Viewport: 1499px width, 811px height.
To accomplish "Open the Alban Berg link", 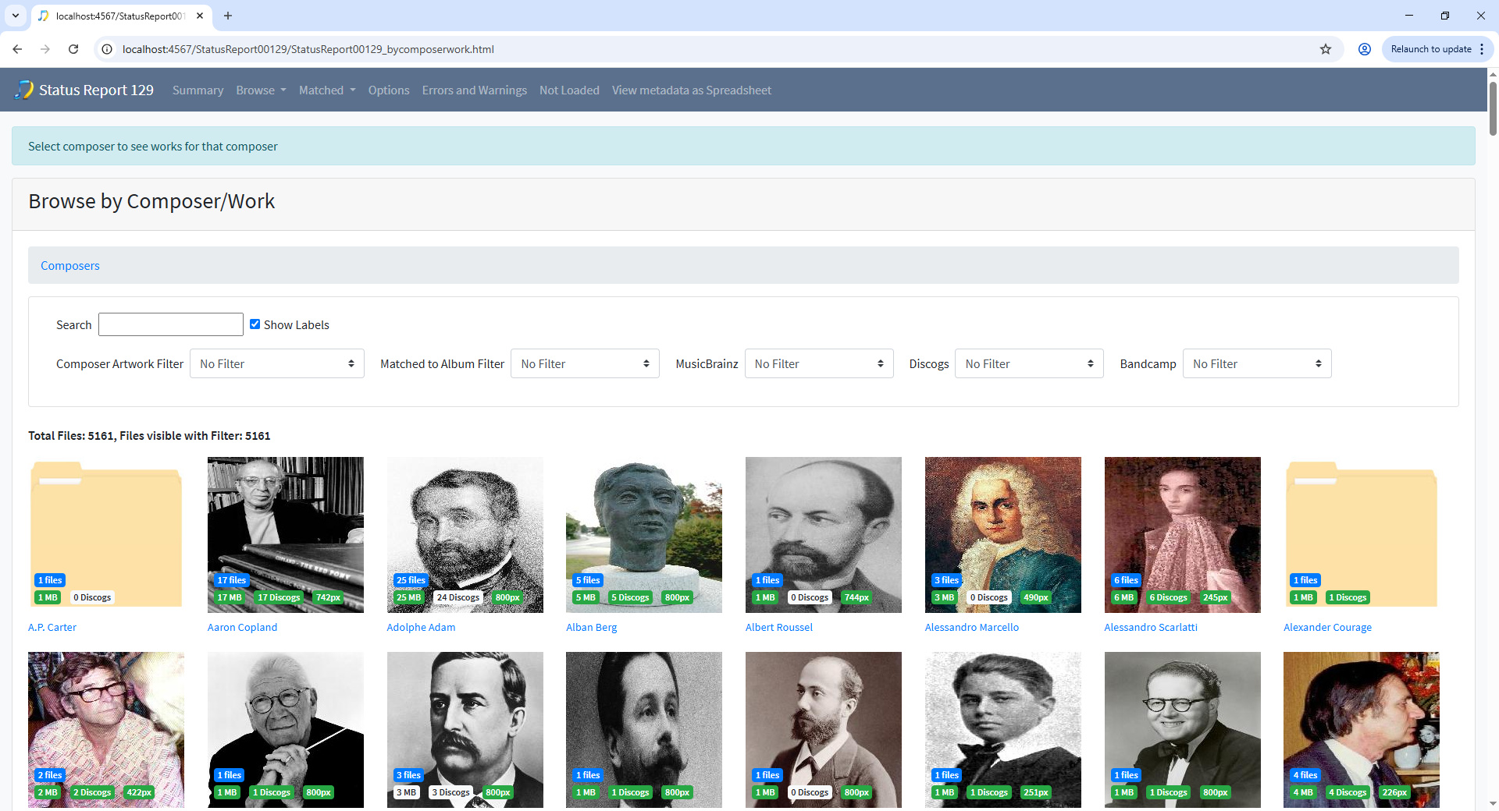I will click(x=591, y=627).
